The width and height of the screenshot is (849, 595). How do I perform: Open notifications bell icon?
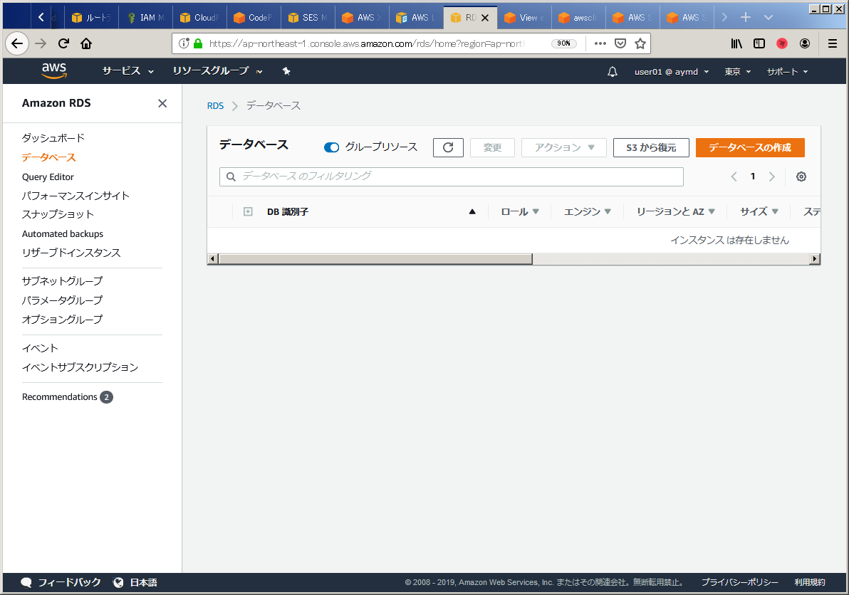pyautogui.click(x=613, y=71)
